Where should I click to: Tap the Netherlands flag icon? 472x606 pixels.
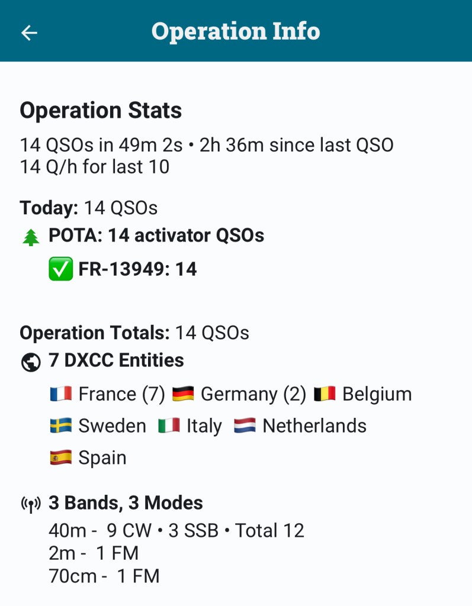coord(245,426)
